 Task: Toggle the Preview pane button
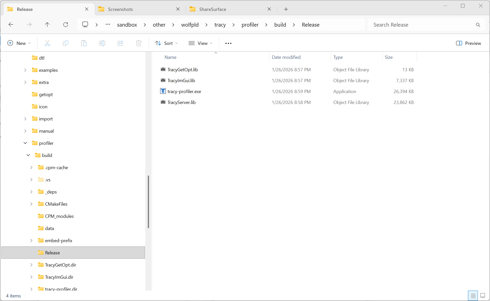(x=468, y=43)
